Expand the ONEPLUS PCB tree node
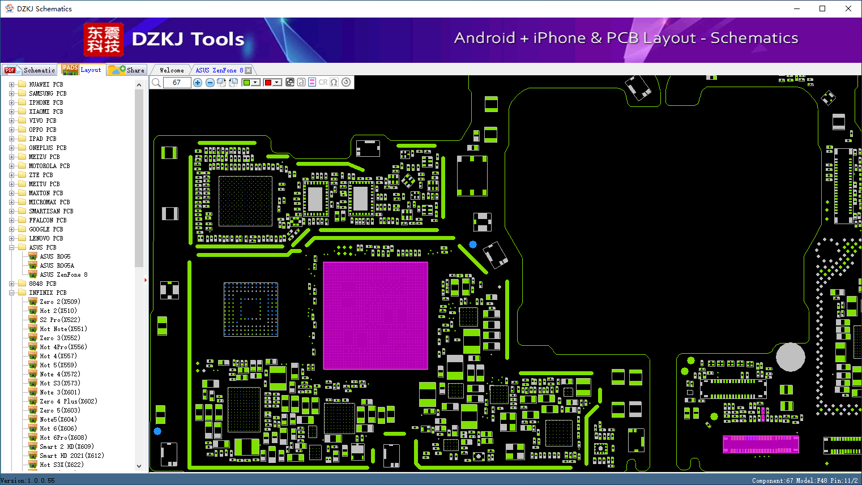This screenshot has height=485, width=862. pos(11,148)
